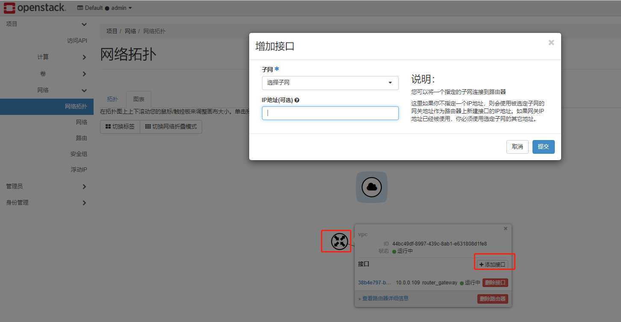The height and width of the screenshot is (322, 621).
Task: Select 网络拓扑 in the sidebar
Action: click(x=47, y=106)
